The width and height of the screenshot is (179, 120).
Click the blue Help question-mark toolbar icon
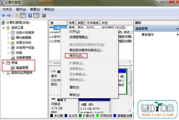[x=30, y=15]
